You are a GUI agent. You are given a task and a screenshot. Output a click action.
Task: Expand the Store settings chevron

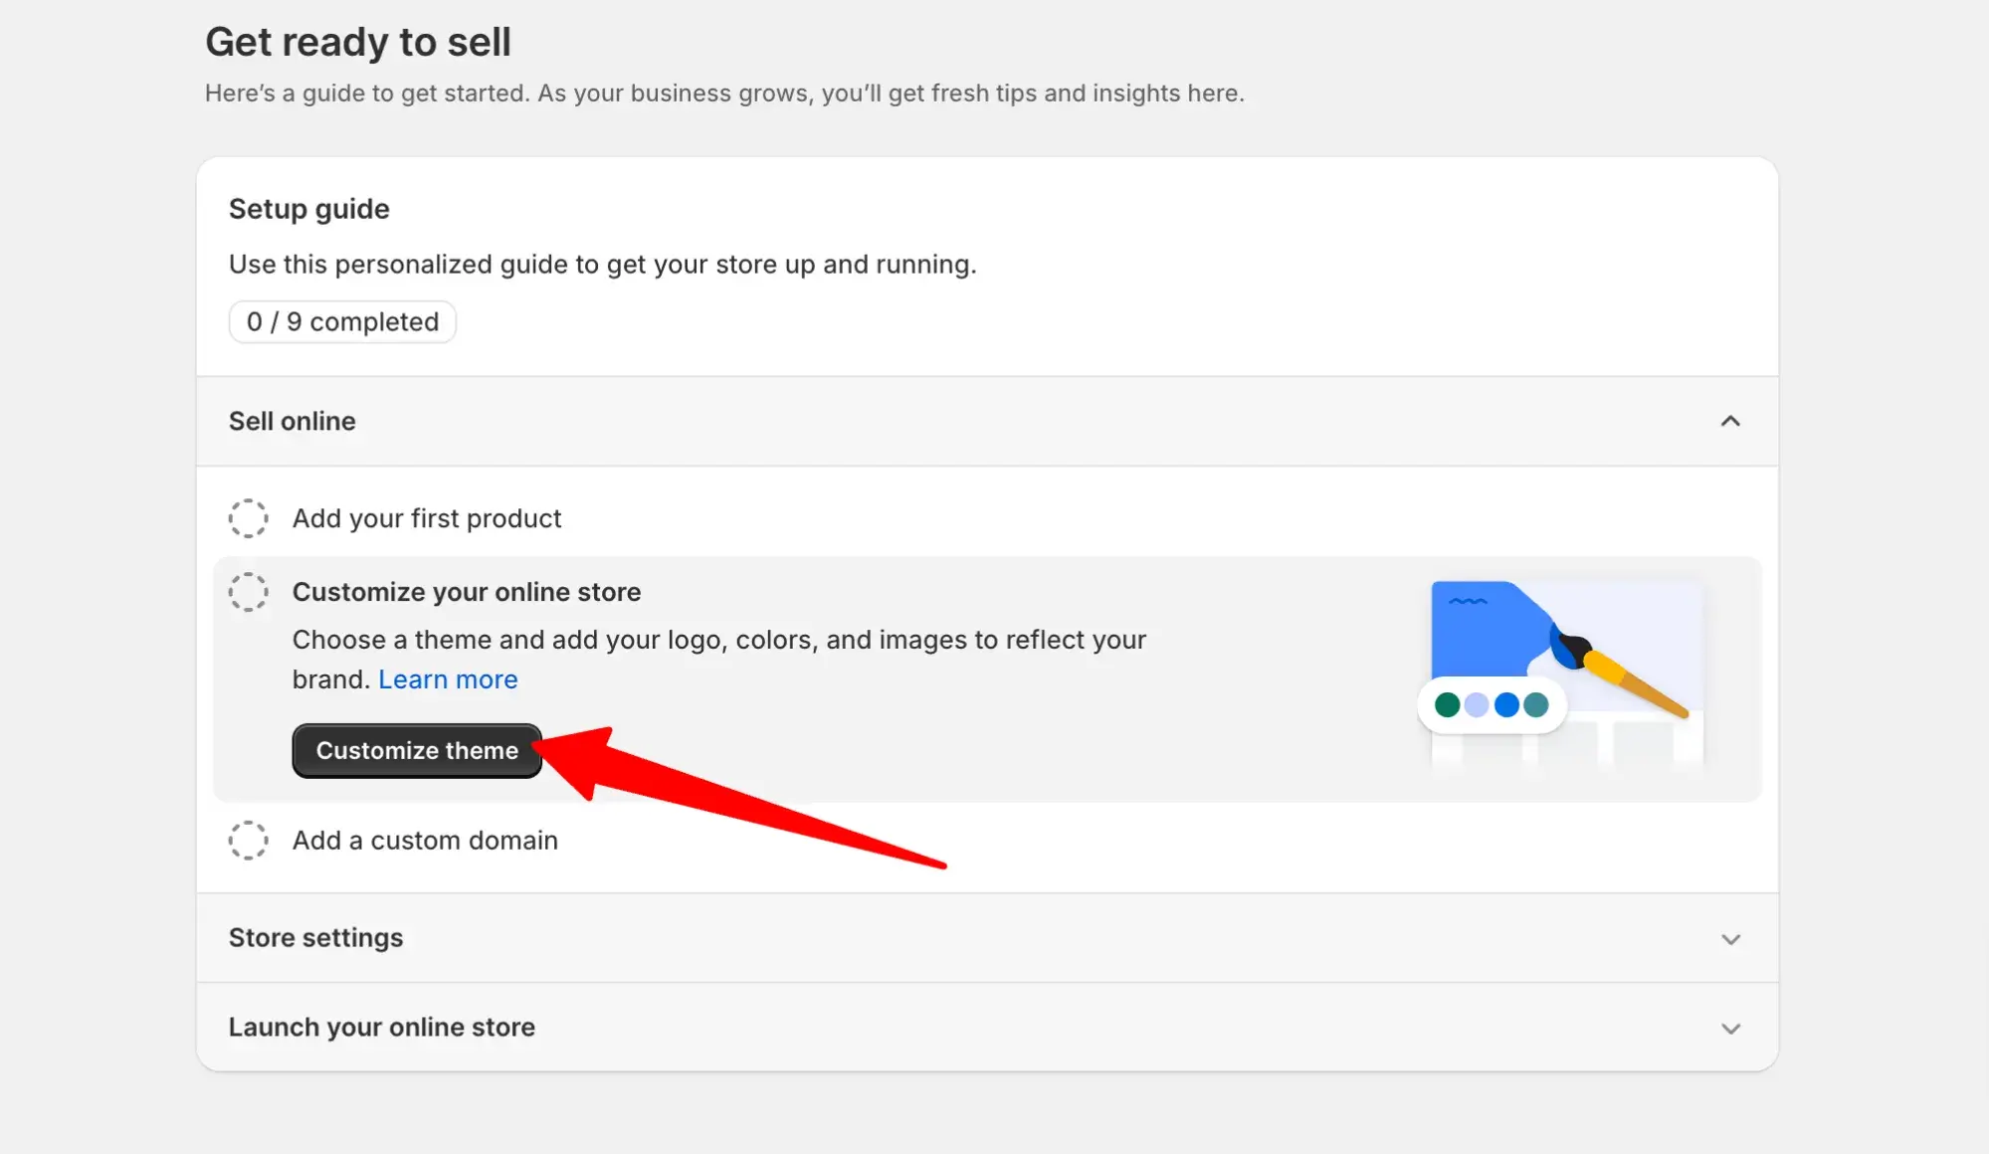click(1730, 939)
